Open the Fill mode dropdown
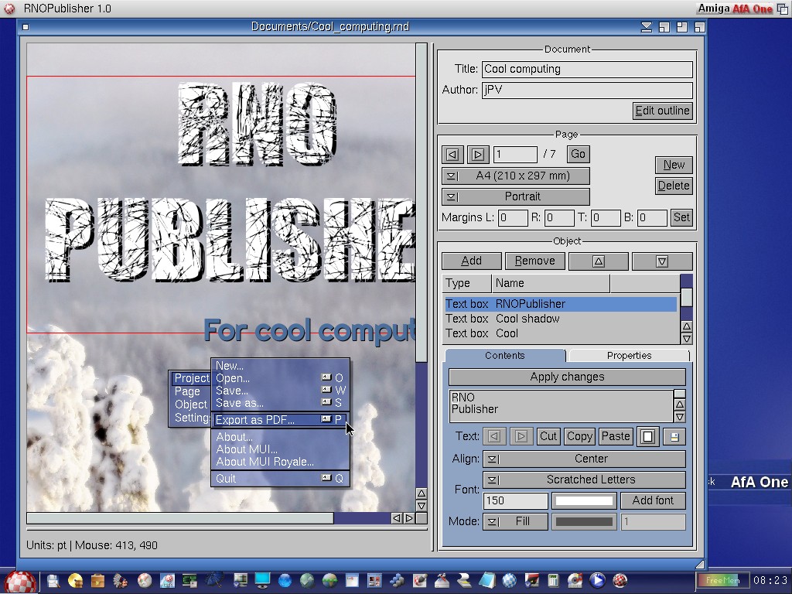This screenshot has height=594, width=792. tap(515, 521)
